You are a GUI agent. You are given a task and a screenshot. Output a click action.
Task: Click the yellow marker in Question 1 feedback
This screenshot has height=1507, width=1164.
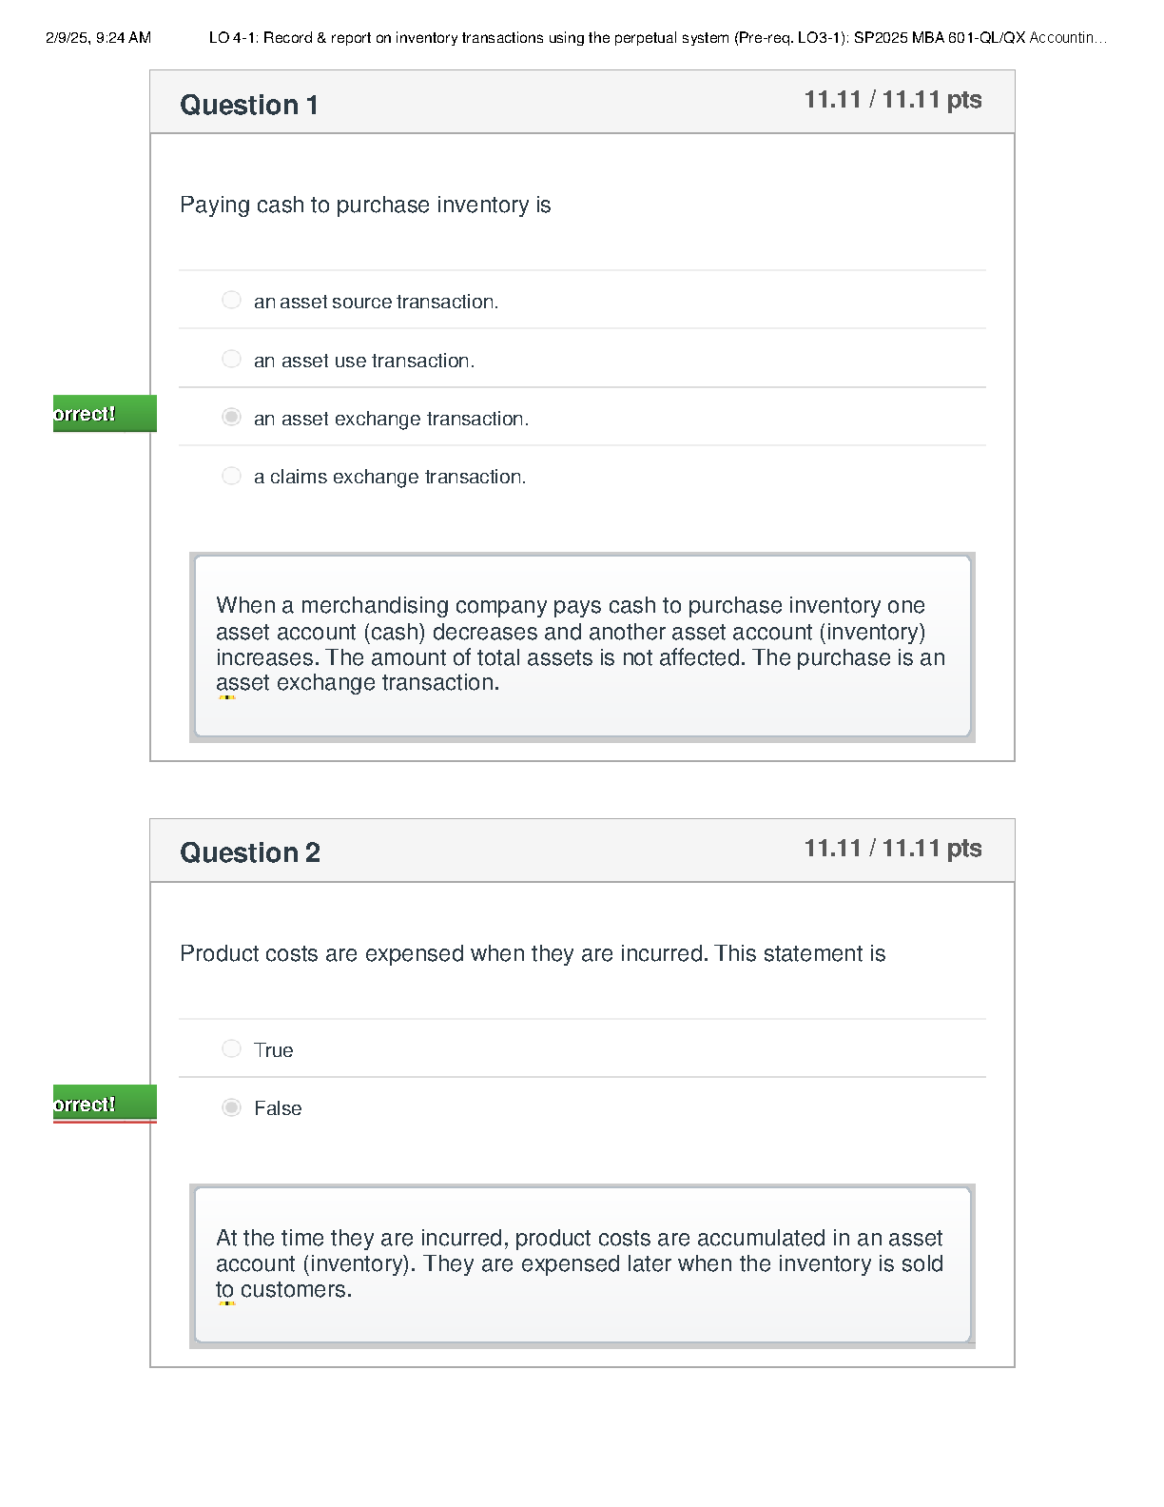click(x=227, y=697)
